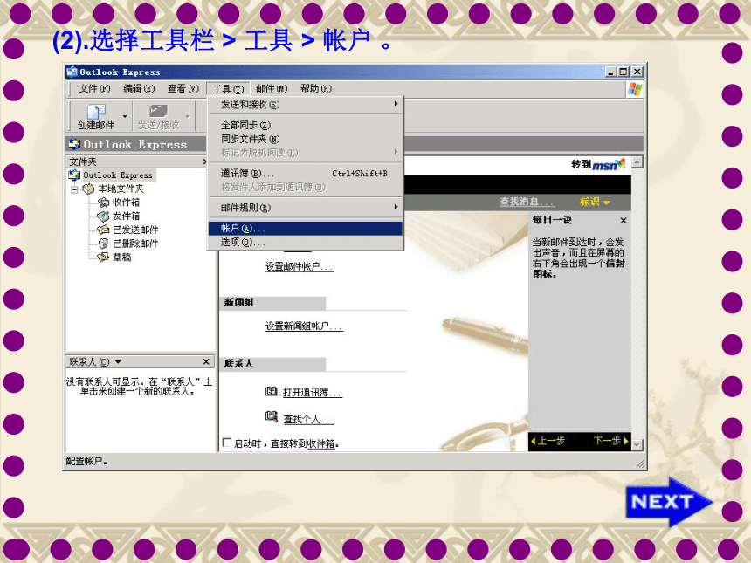
Task: Click the address book icon beside 打开通讯簿
Action: (271, 392)
